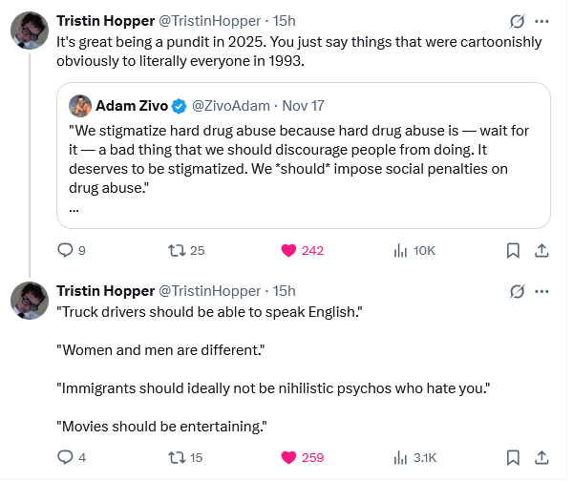Open Tristin Hopper's avatar on first tweet
573x481 pixels.
pos(30,31)
